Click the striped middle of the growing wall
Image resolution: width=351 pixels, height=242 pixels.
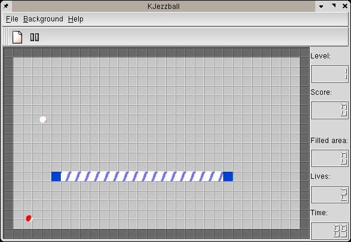coord(142,176)
